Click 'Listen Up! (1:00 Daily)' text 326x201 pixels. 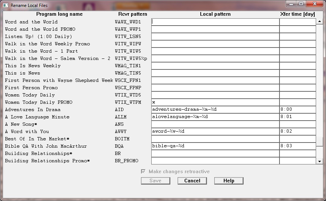38,37
